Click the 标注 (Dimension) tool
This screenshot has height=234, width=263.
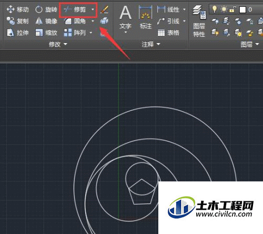click(x=146, y=17)
